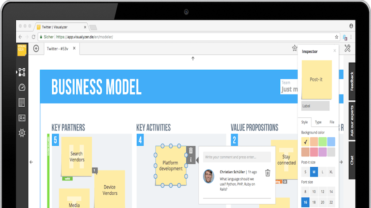This screenshot has height=208, width=371.
Task: Open the browser three-dot menu
Action: 351,37
